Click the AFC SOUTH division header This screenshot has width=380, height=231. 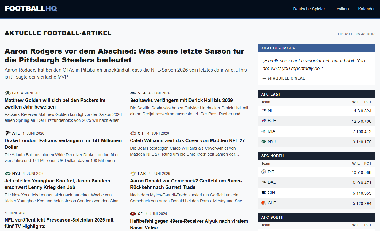pyautogui.click(x=316, y=217)
